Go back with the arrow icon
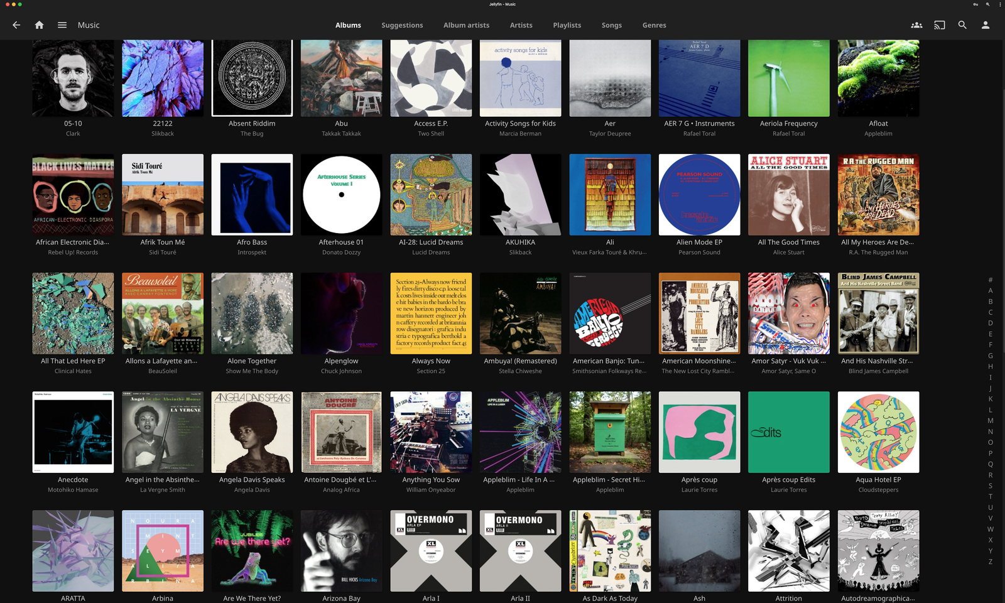This screenshot has width=1005, height=603. (x=16, y=25)
